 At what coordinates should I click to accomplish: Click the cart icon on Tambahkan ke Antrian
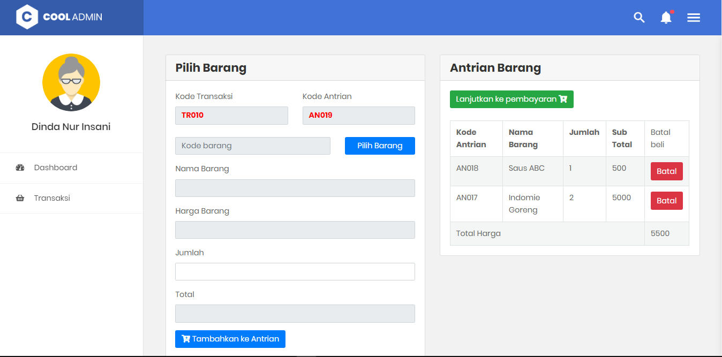(186, 338)
